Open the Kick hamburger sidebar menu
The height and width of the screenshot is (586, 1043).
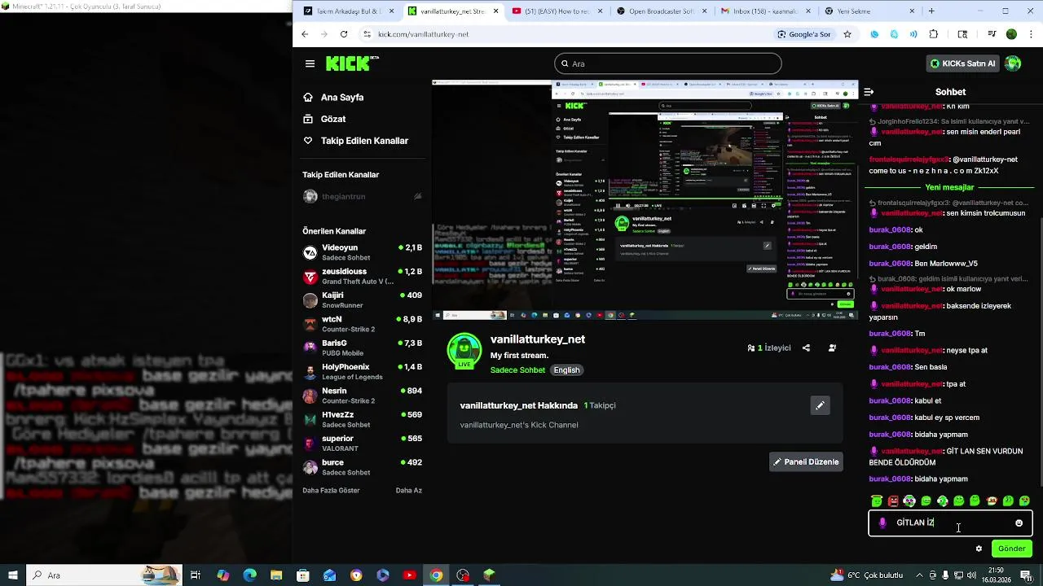coord(310,63)
